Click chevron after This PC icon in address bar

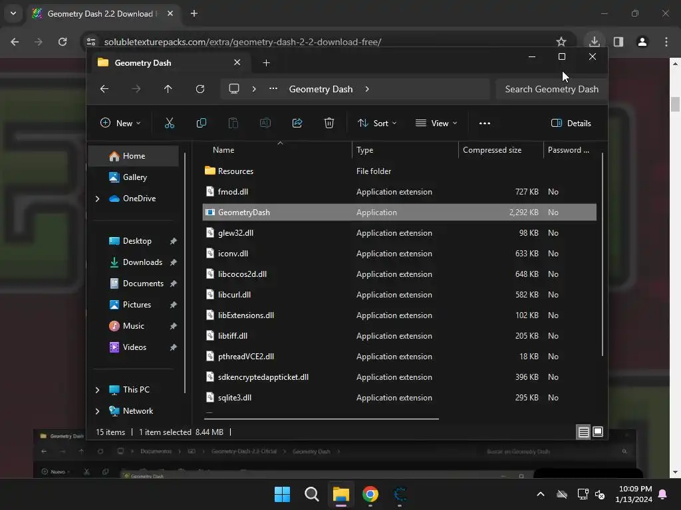coord(254,89)
